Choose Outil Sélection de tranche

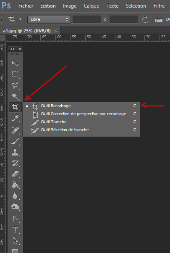coord(81,130)
